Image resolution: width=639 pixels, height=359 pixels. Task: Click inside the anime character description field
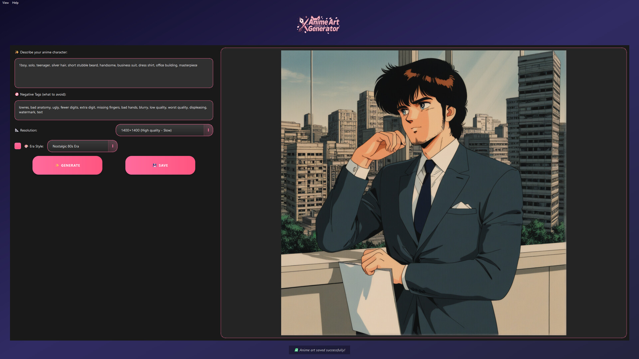pyautogui.click(x=113, y=73)
